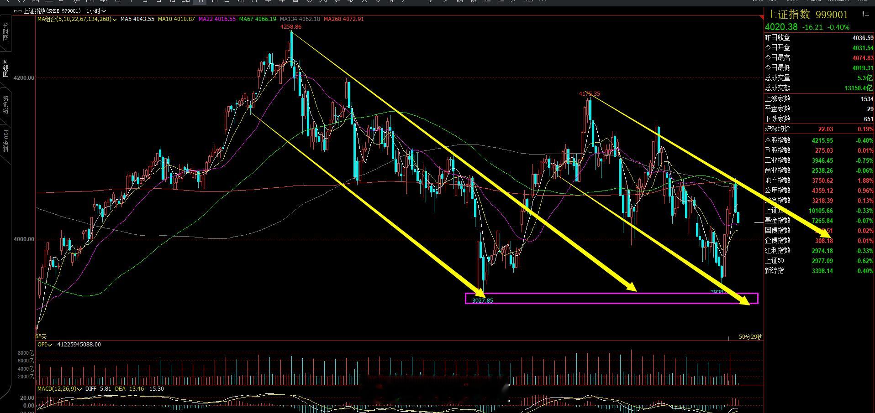The image size is (875, 413).
Task: Open the 1小时 period dropdown
Action: [x=96, y=11]
